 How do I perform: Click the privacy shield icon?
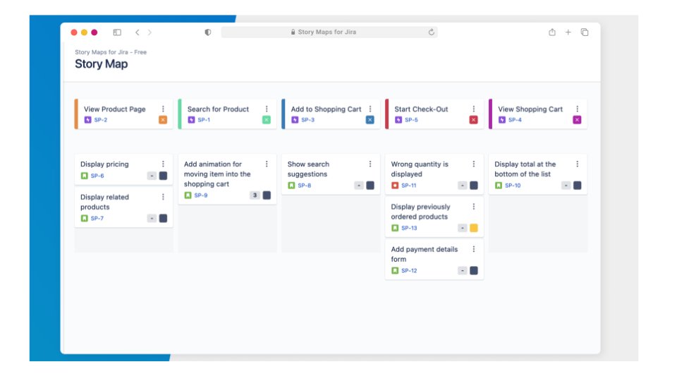pyautogui.click(x=207, y=32)
